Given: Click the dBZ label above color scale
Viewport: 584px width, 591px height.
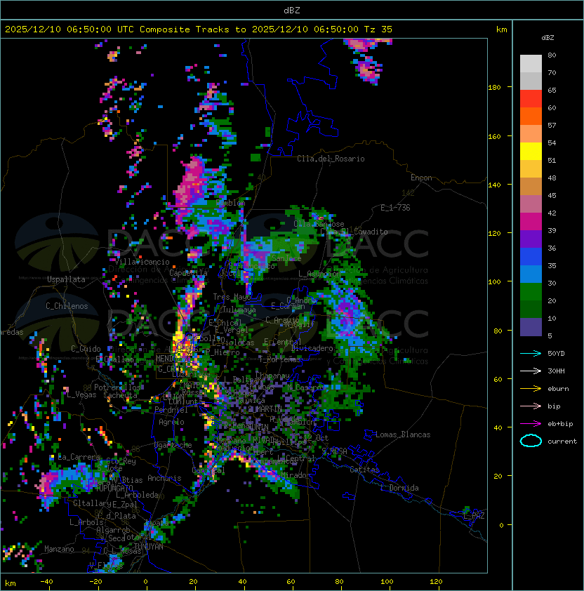Looking at the screenshot, I should coord(547,38).
